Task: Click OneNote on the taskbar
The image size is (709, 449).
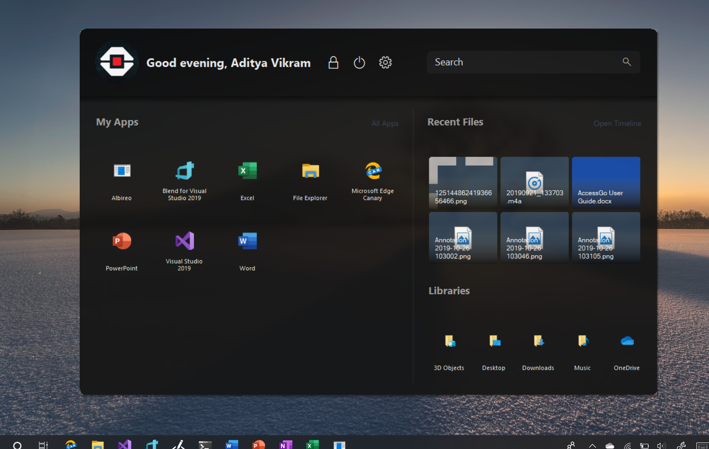Action: (286, 445)
